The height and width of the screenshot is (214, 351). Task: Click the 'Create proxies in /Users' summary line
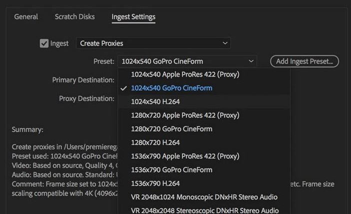[x=64, y=147]
